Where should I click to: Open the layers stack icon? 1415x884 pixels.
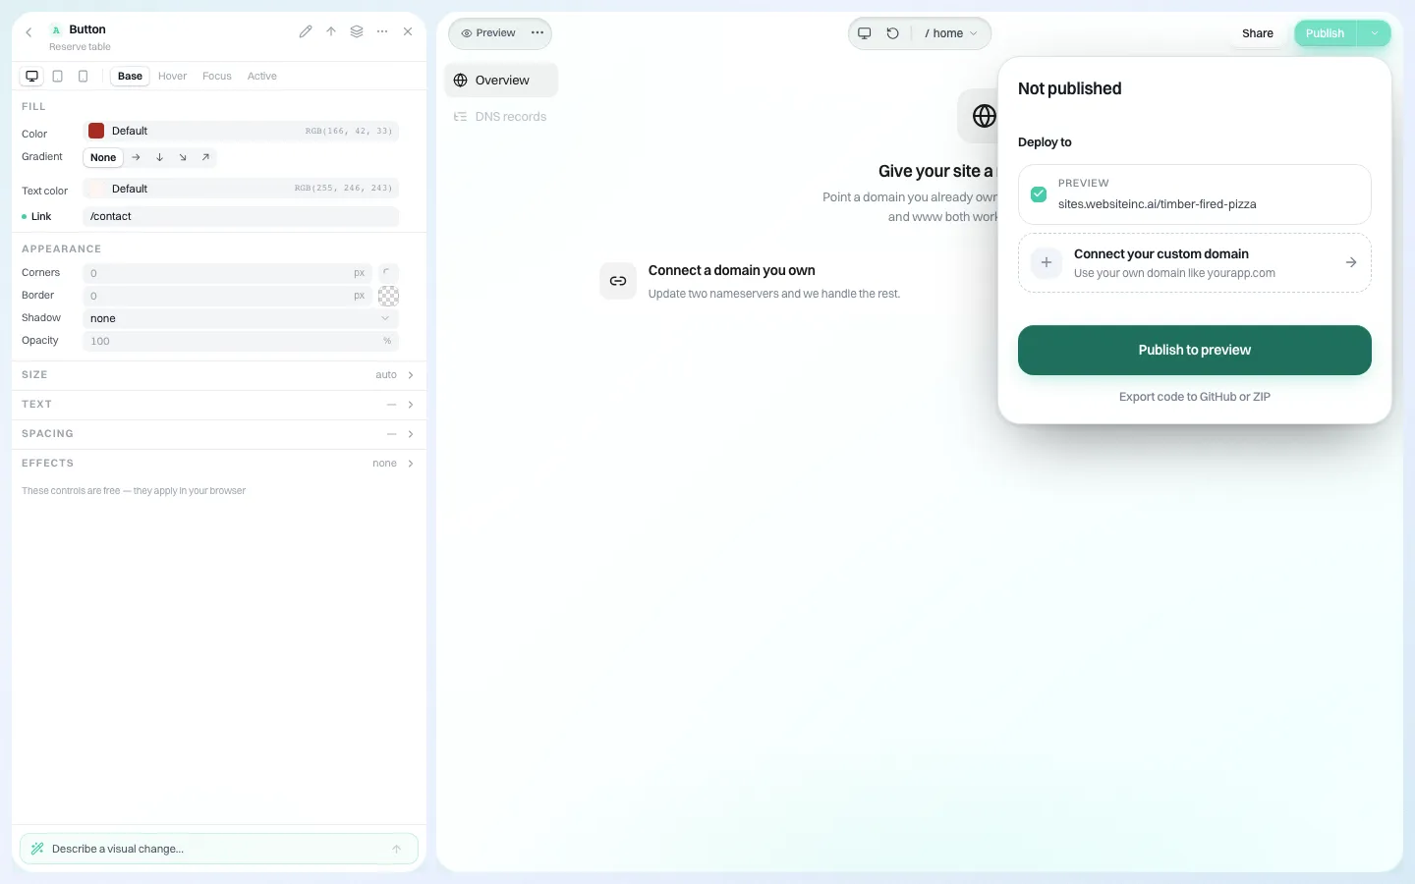click(x=357, y=31)
